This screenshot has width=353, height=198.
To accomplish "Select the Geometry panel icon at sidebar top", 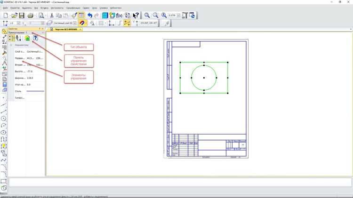I will coord(4,31).
